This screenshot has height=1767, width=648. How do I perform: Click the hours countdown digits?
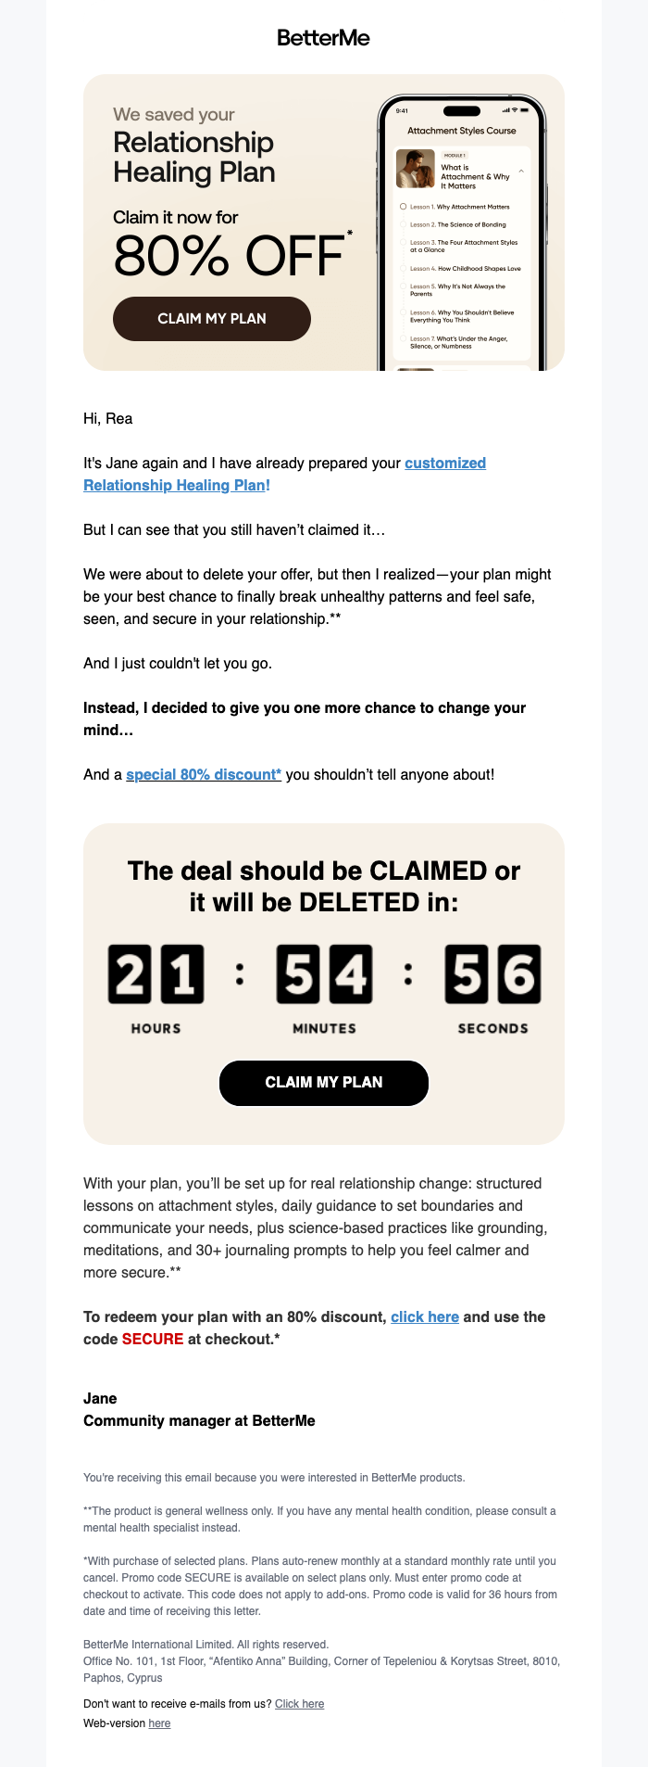point(156,974)
